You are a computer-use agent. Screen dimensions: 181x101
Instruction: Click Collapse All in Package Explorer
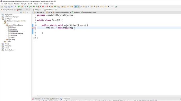(21, 12)
